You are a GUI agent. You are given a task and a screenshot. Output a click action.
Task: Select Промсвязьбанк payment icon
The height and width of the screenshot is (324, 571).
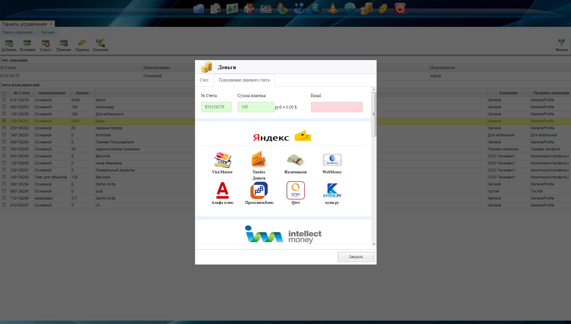pos(259,190)
